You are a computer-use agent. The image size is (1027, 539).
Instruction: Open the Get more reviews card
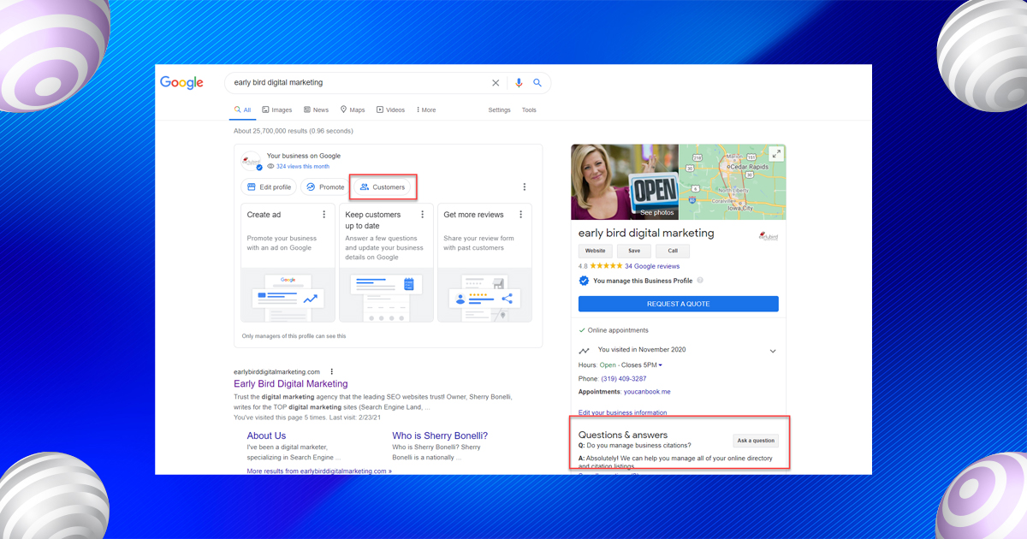484,263
